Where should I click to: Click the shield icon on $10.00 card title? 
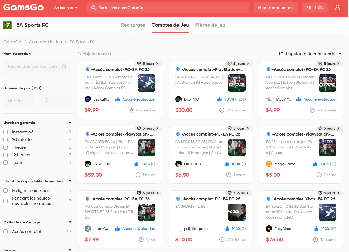click(x=178, y=199)
